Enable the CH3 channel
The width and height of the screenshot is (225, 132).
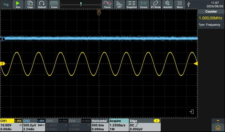tap(56, 125)
